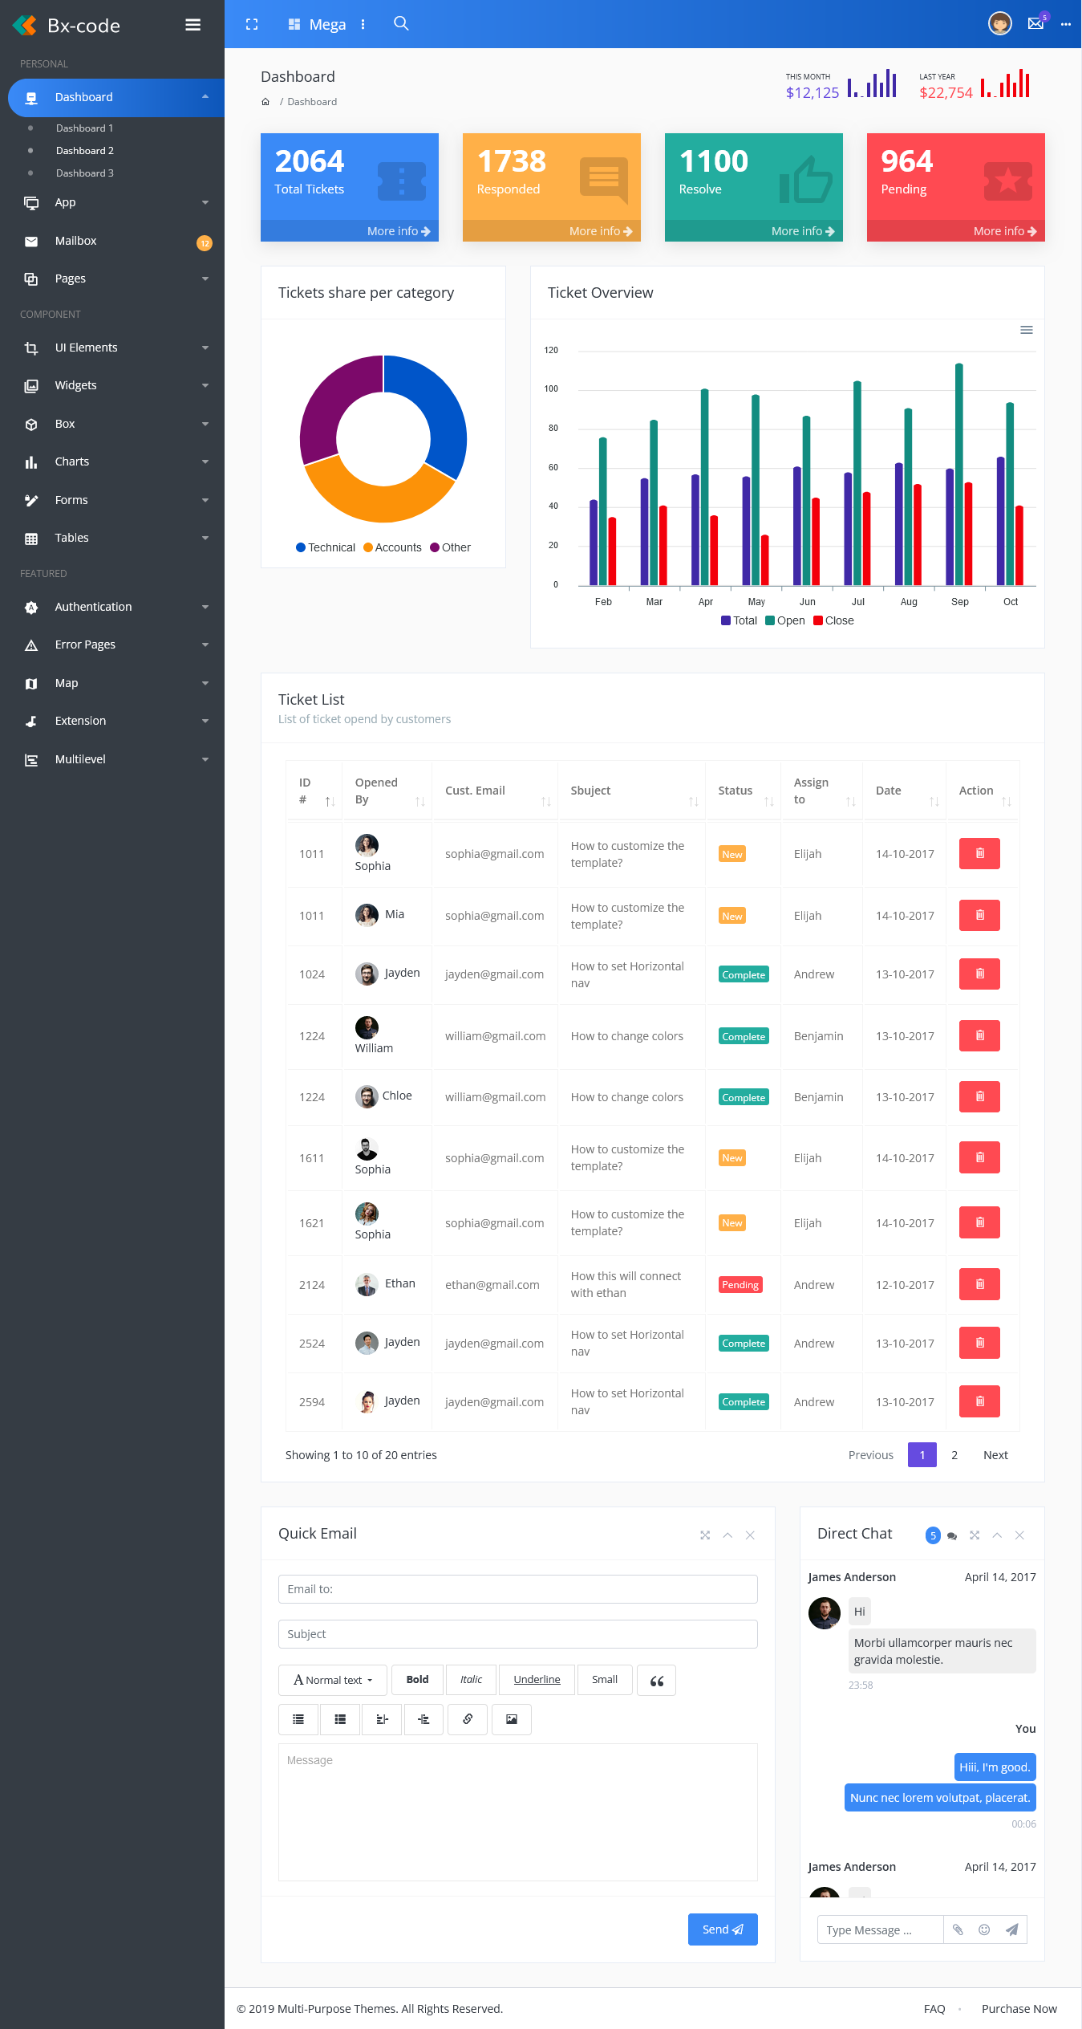Toggle the Open series in chart legend

click(784, 620)
